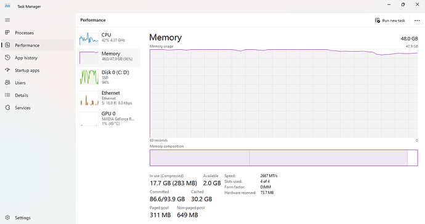Click the Run new task button label
This screenshot has height=224, width=425.
click(x=394, y=20)
